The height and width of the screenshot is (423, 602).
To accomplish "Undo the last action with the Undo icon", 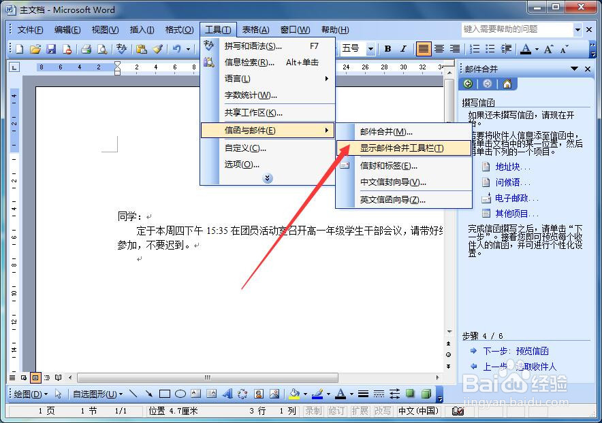I will pos(176,49).
